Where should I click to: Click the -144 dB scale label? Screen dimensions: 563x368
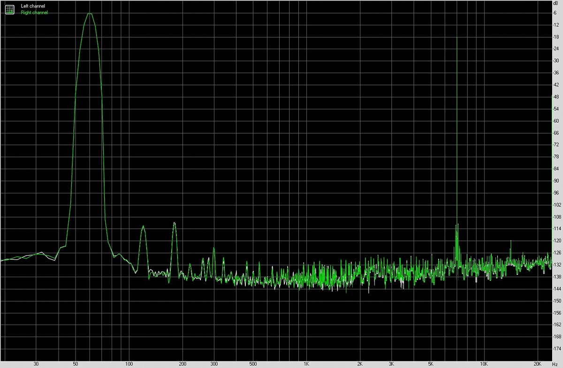pos(556,288)
